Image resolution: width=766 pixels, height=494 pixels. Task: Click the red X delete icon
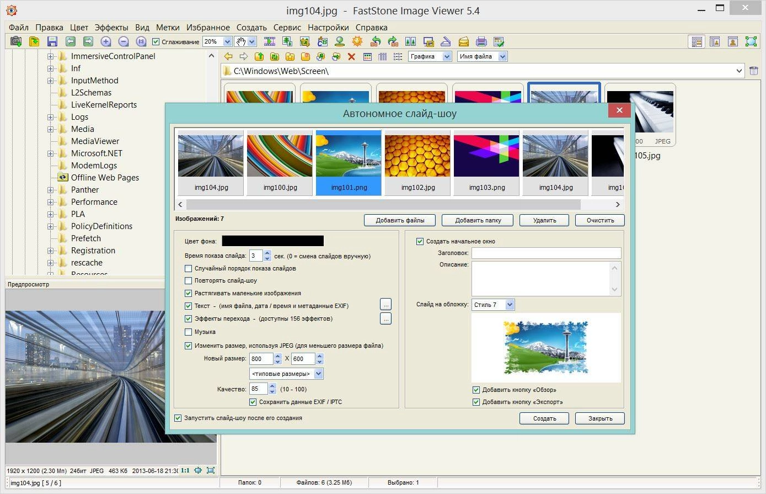point(351,56)
